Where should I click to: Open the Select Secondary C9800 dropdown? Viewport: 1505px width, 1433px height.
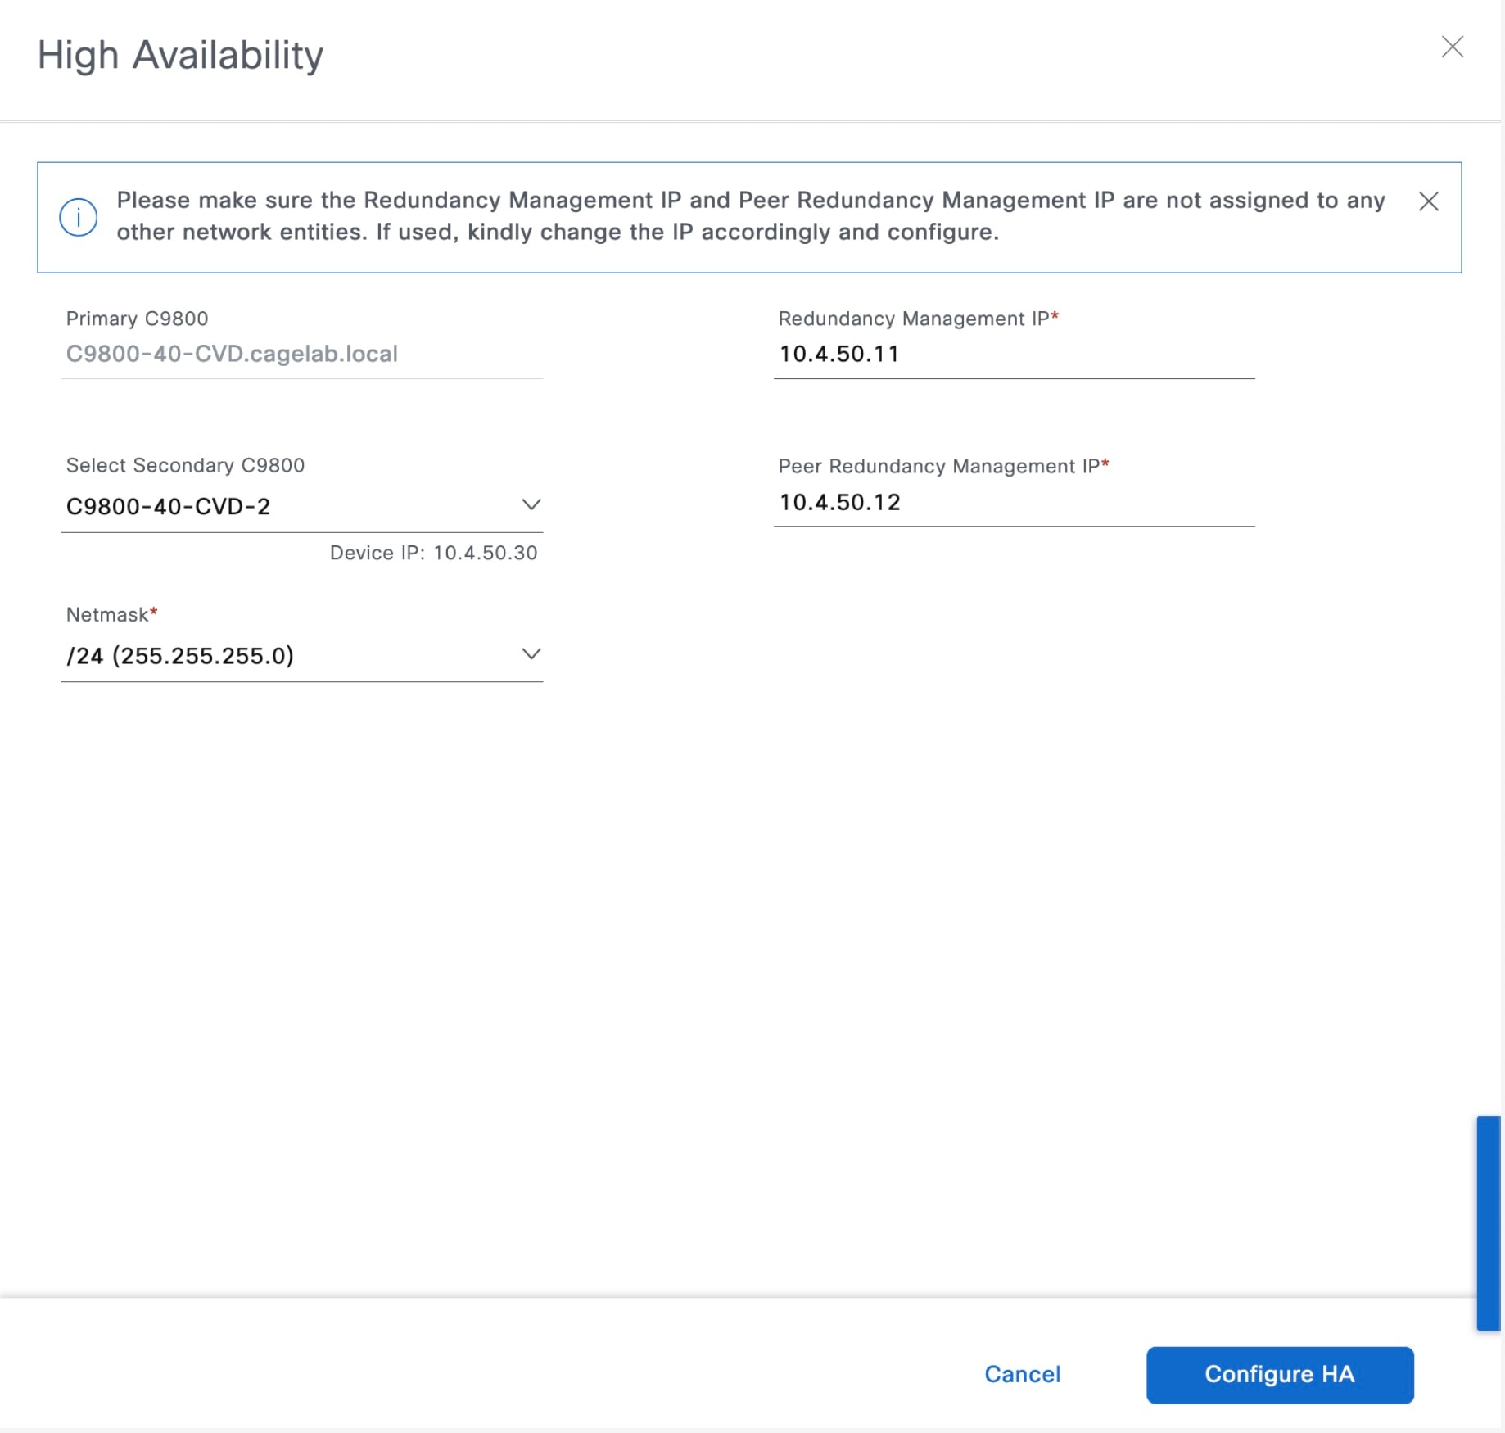(301, 506)
